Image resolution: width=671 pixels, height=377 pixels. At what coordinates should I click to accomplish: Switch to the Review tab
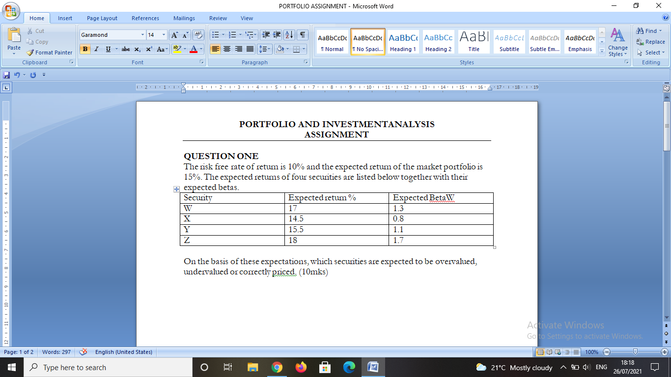(x=218, y=18)
